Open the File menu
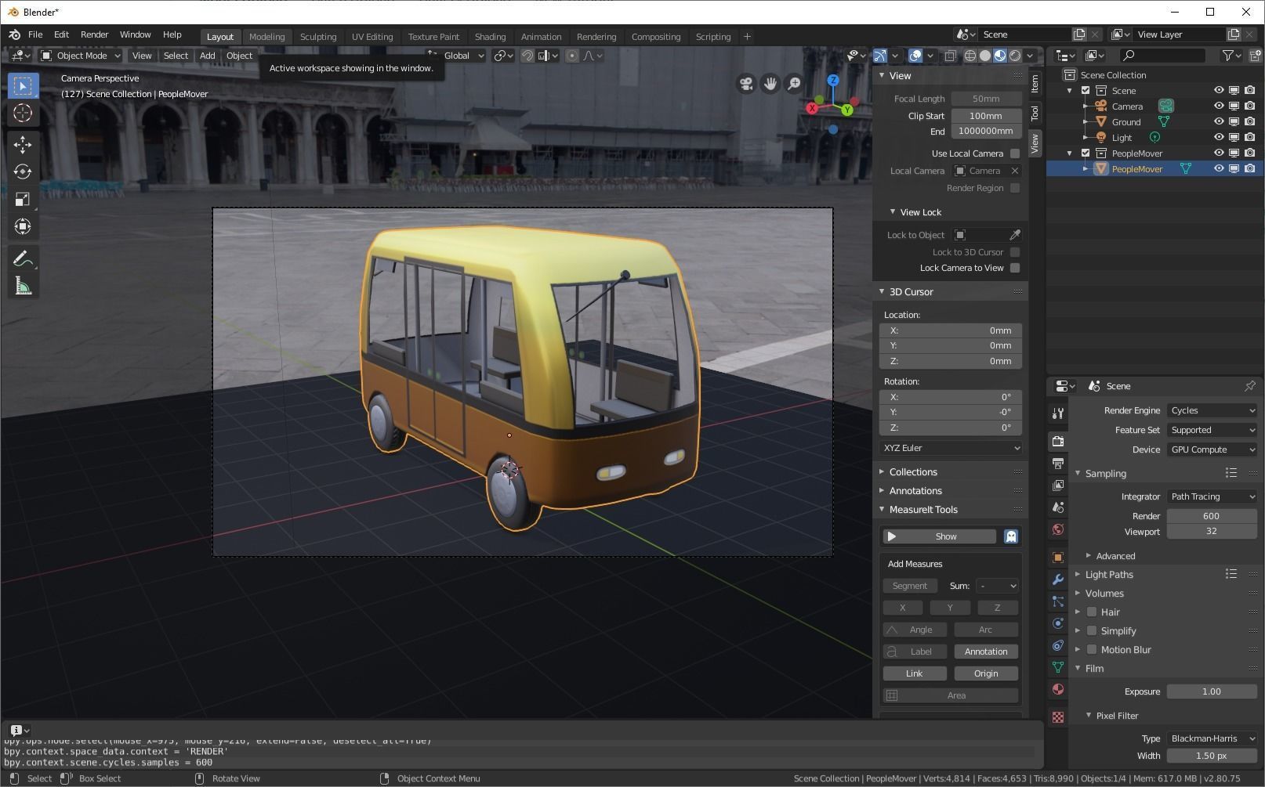This screenshot has width=1265, height=787. click(x=35, y=34)
